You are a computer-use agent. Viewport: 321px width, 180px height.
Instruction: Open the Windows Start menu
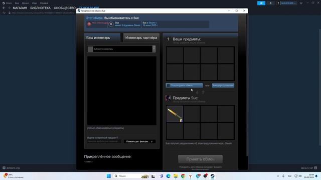click(x=109, y=176)
